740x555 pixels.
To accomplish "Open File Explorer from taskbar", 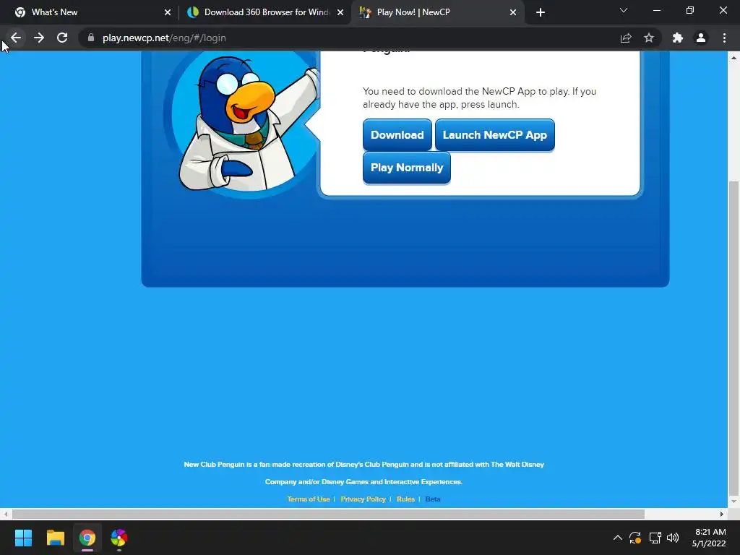I will pos(55,538).
